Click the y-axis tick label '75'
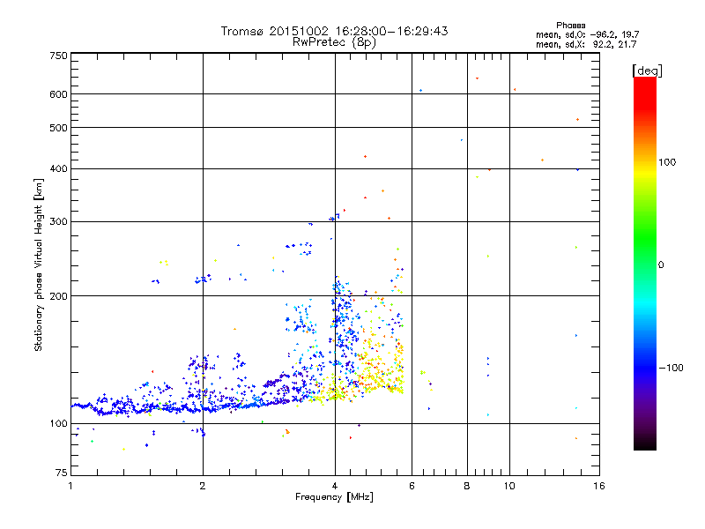 62,473
